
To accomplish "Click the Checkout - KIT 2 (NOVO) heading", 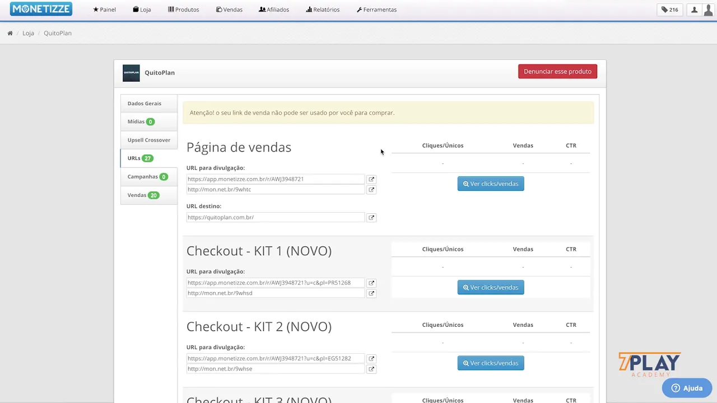I will [x=259, y=326].
